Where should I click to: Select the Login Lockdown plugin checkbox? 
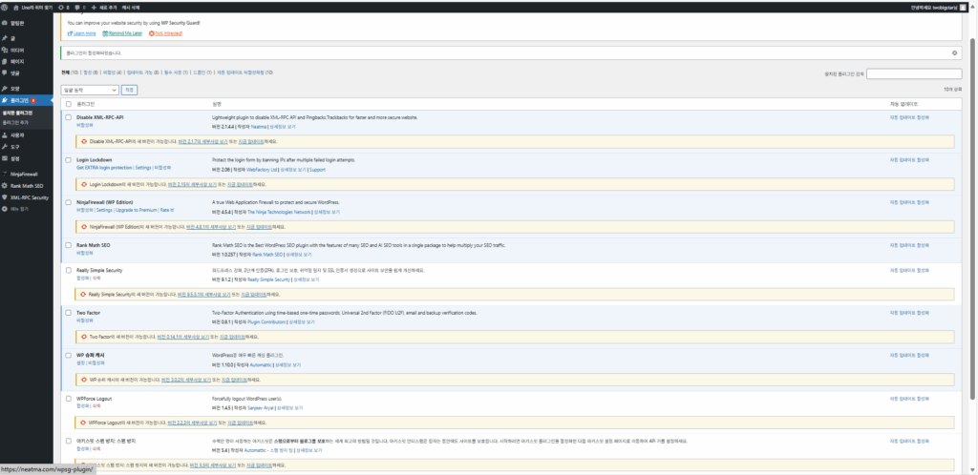[68, 159]
